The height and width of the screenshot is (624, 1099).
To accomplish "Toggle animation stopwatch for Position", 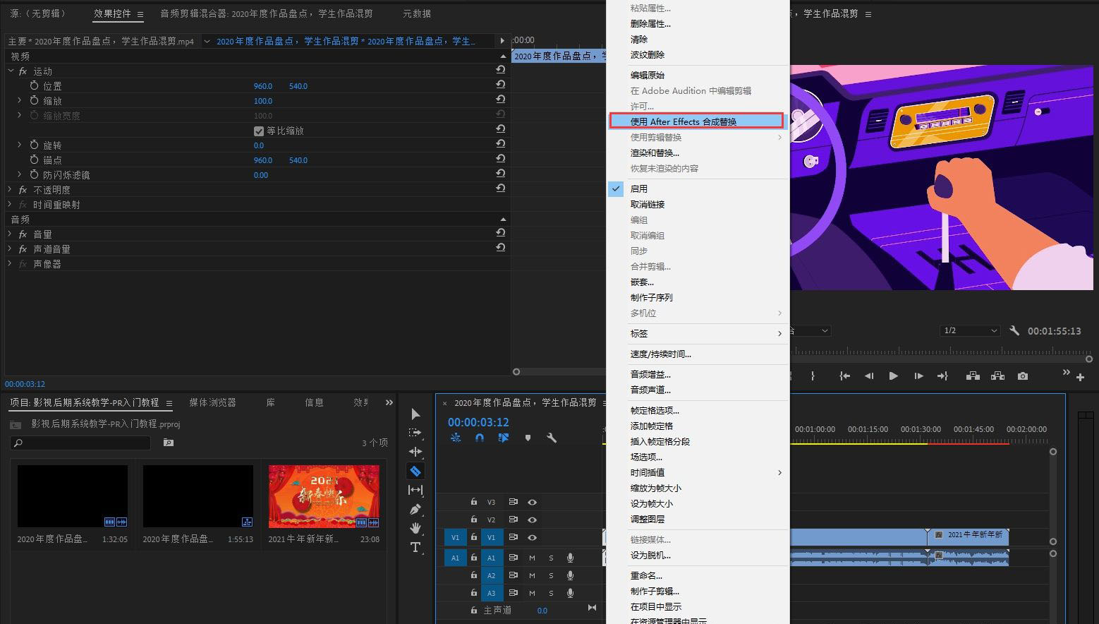I will pyautogui.click(x=34, y=85).
